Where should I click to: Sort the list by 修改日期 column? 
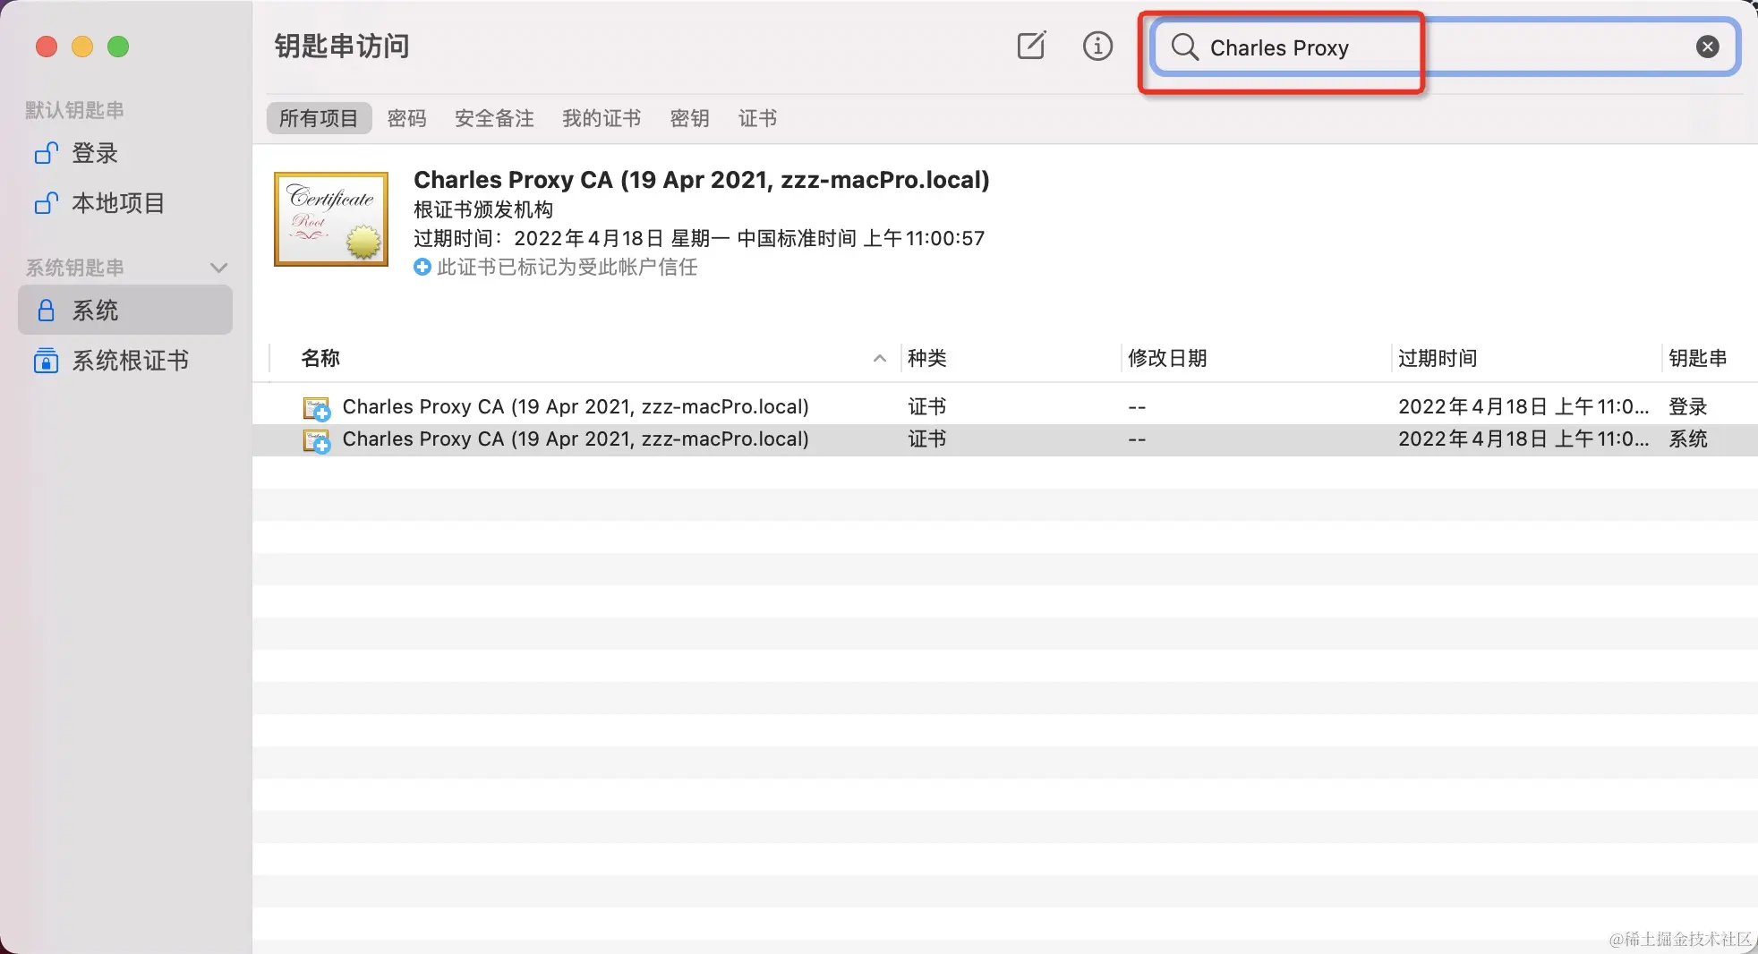pos(1167,358)
